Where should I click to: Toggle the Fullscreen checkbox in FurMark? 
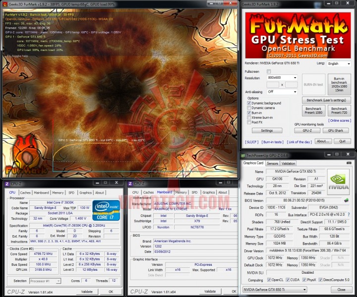(x=269, y=71)
